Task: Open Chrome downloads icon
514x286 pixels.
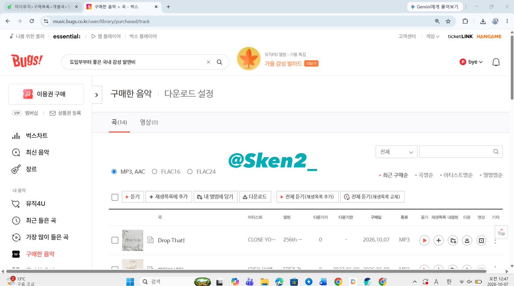Action: (x=483, y=21)
